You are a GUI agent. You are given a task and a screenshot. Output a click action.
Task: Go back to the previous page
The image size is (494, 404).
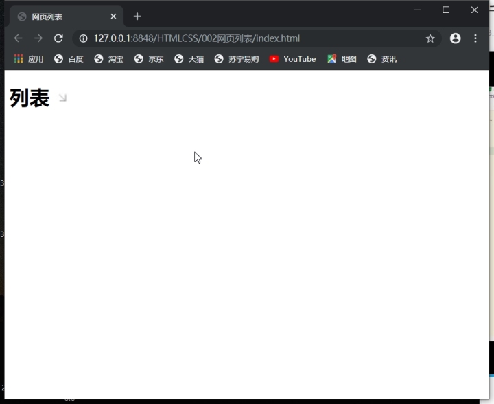pos(19,38)
